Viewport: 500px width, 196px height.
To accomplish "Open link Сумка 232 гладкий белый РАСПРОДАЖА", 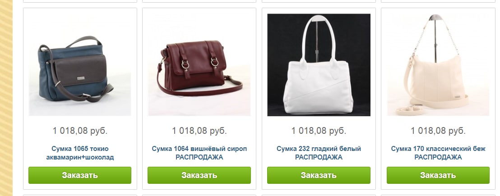I will point(319,153).
